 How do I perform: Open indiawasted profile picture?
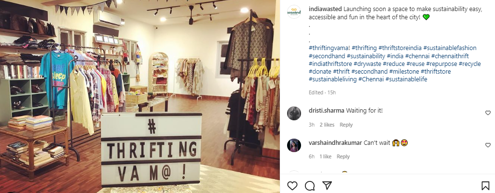click(x=294, y=12)
